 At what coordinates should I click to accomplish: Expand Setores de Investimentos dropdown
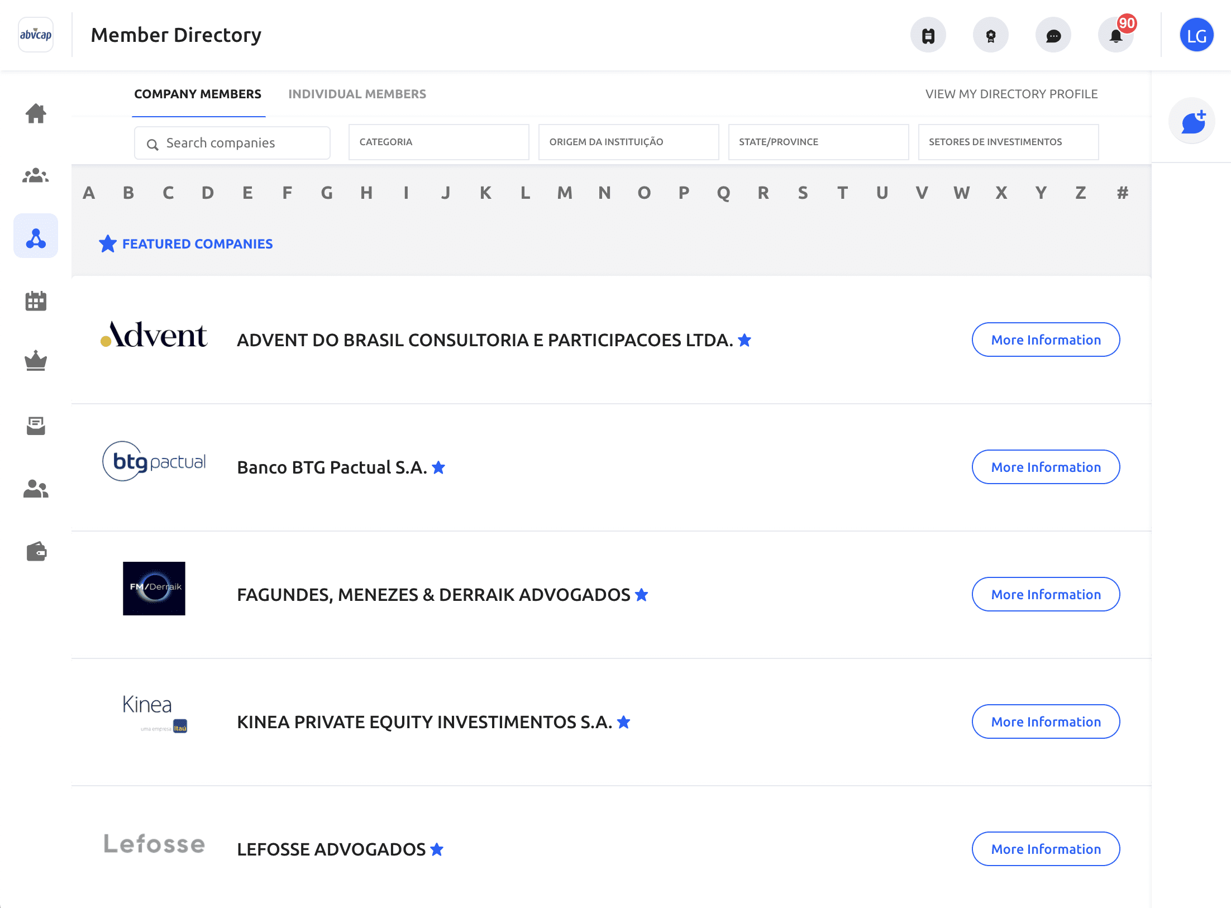(1008, 142)
